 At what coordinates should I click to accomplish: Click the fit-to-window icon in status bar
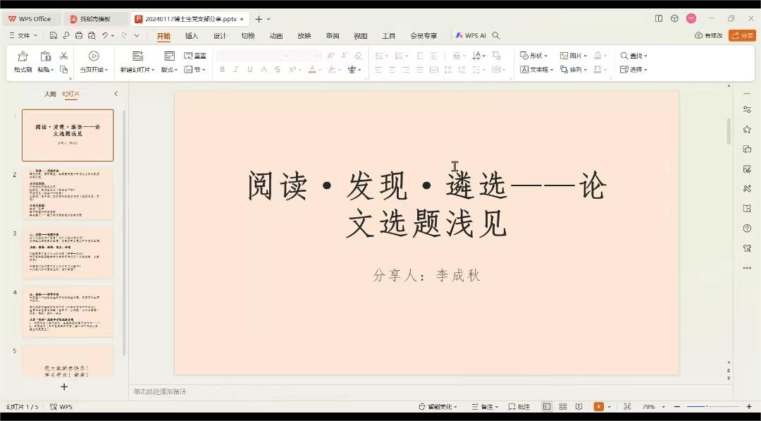[x=627, y=406]
